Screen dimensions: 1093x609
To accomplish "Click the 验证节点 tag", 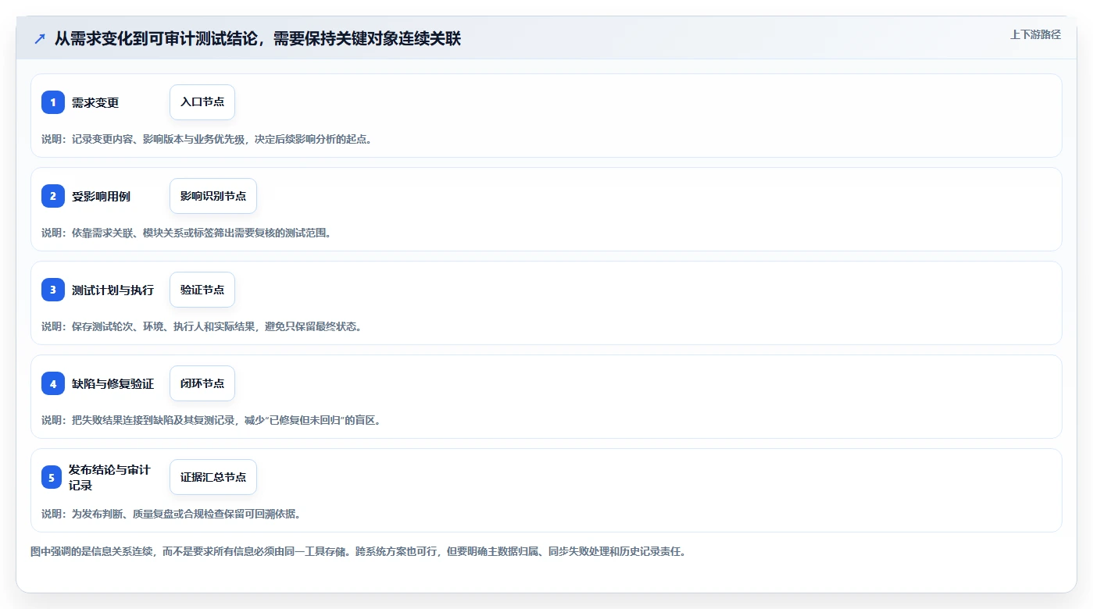I will click(x=202, y=290).
